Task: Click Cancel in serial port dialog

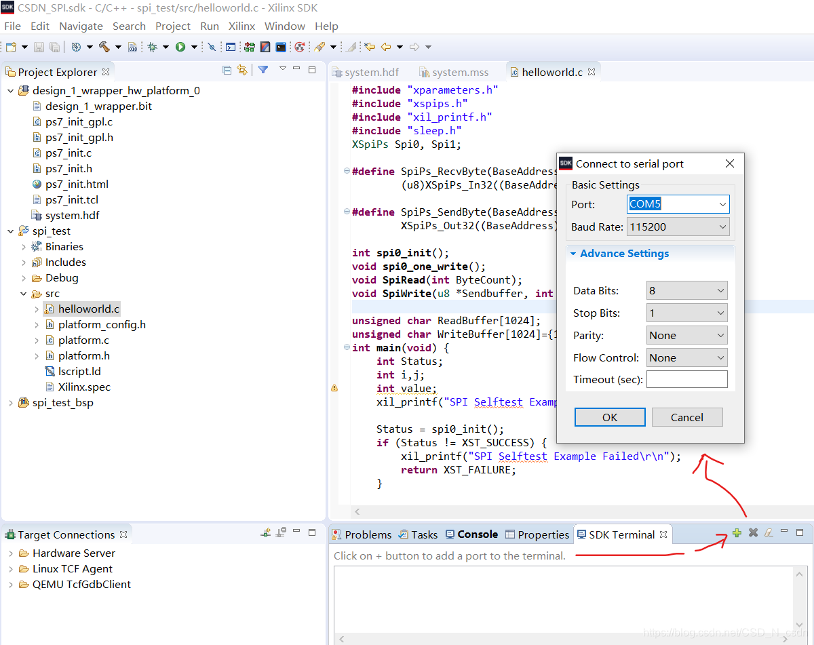Action: pos(687,417)
